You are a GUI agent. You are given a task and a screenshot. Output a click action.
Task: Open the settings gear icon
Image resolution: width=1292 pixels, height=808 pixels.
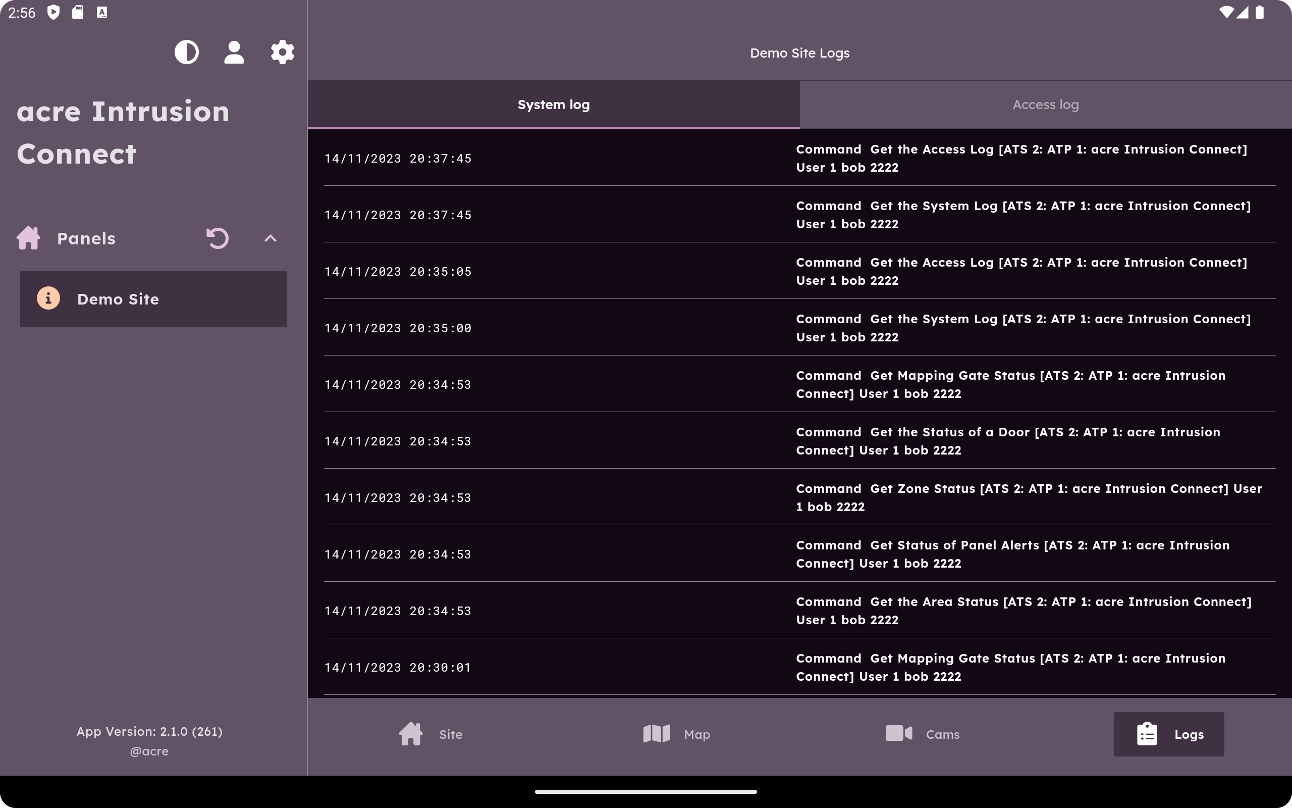coord(283,53)
